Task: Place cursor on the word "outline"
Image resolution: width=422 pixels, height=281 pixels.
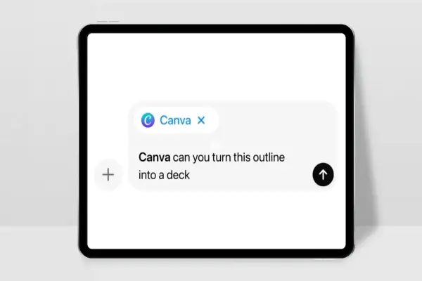Action: pyautogui.click(x=266, y=157)
